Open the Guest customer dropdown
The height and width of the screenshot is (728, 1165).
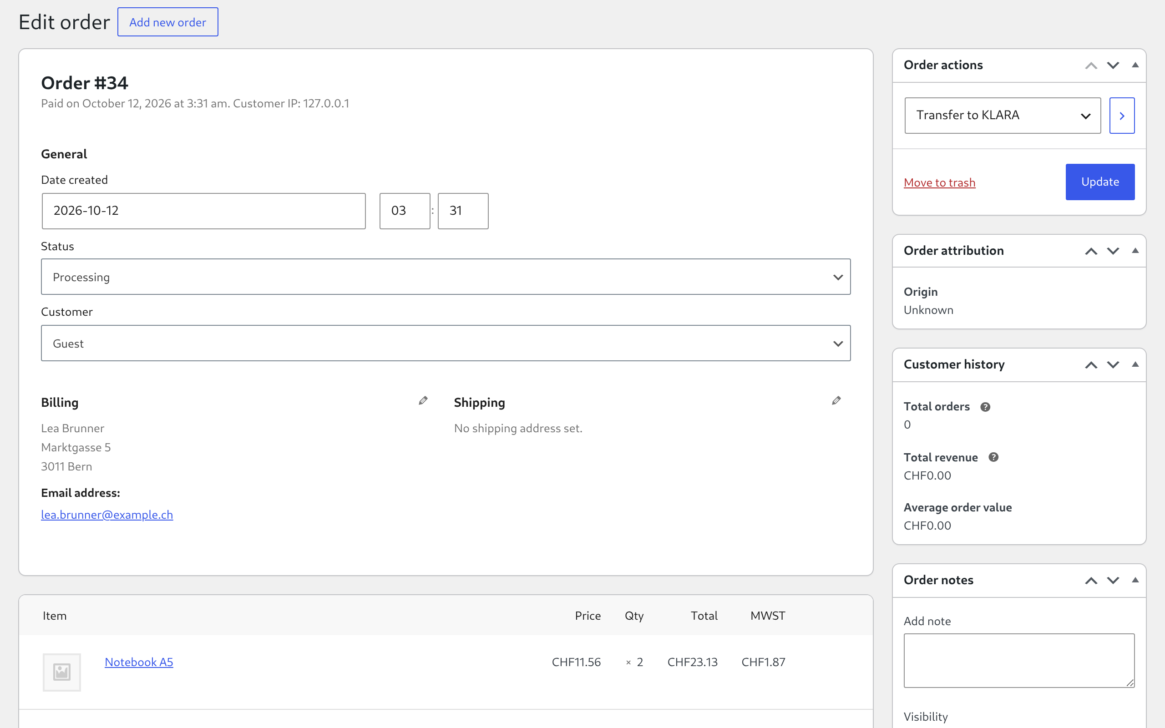point(446,343)
